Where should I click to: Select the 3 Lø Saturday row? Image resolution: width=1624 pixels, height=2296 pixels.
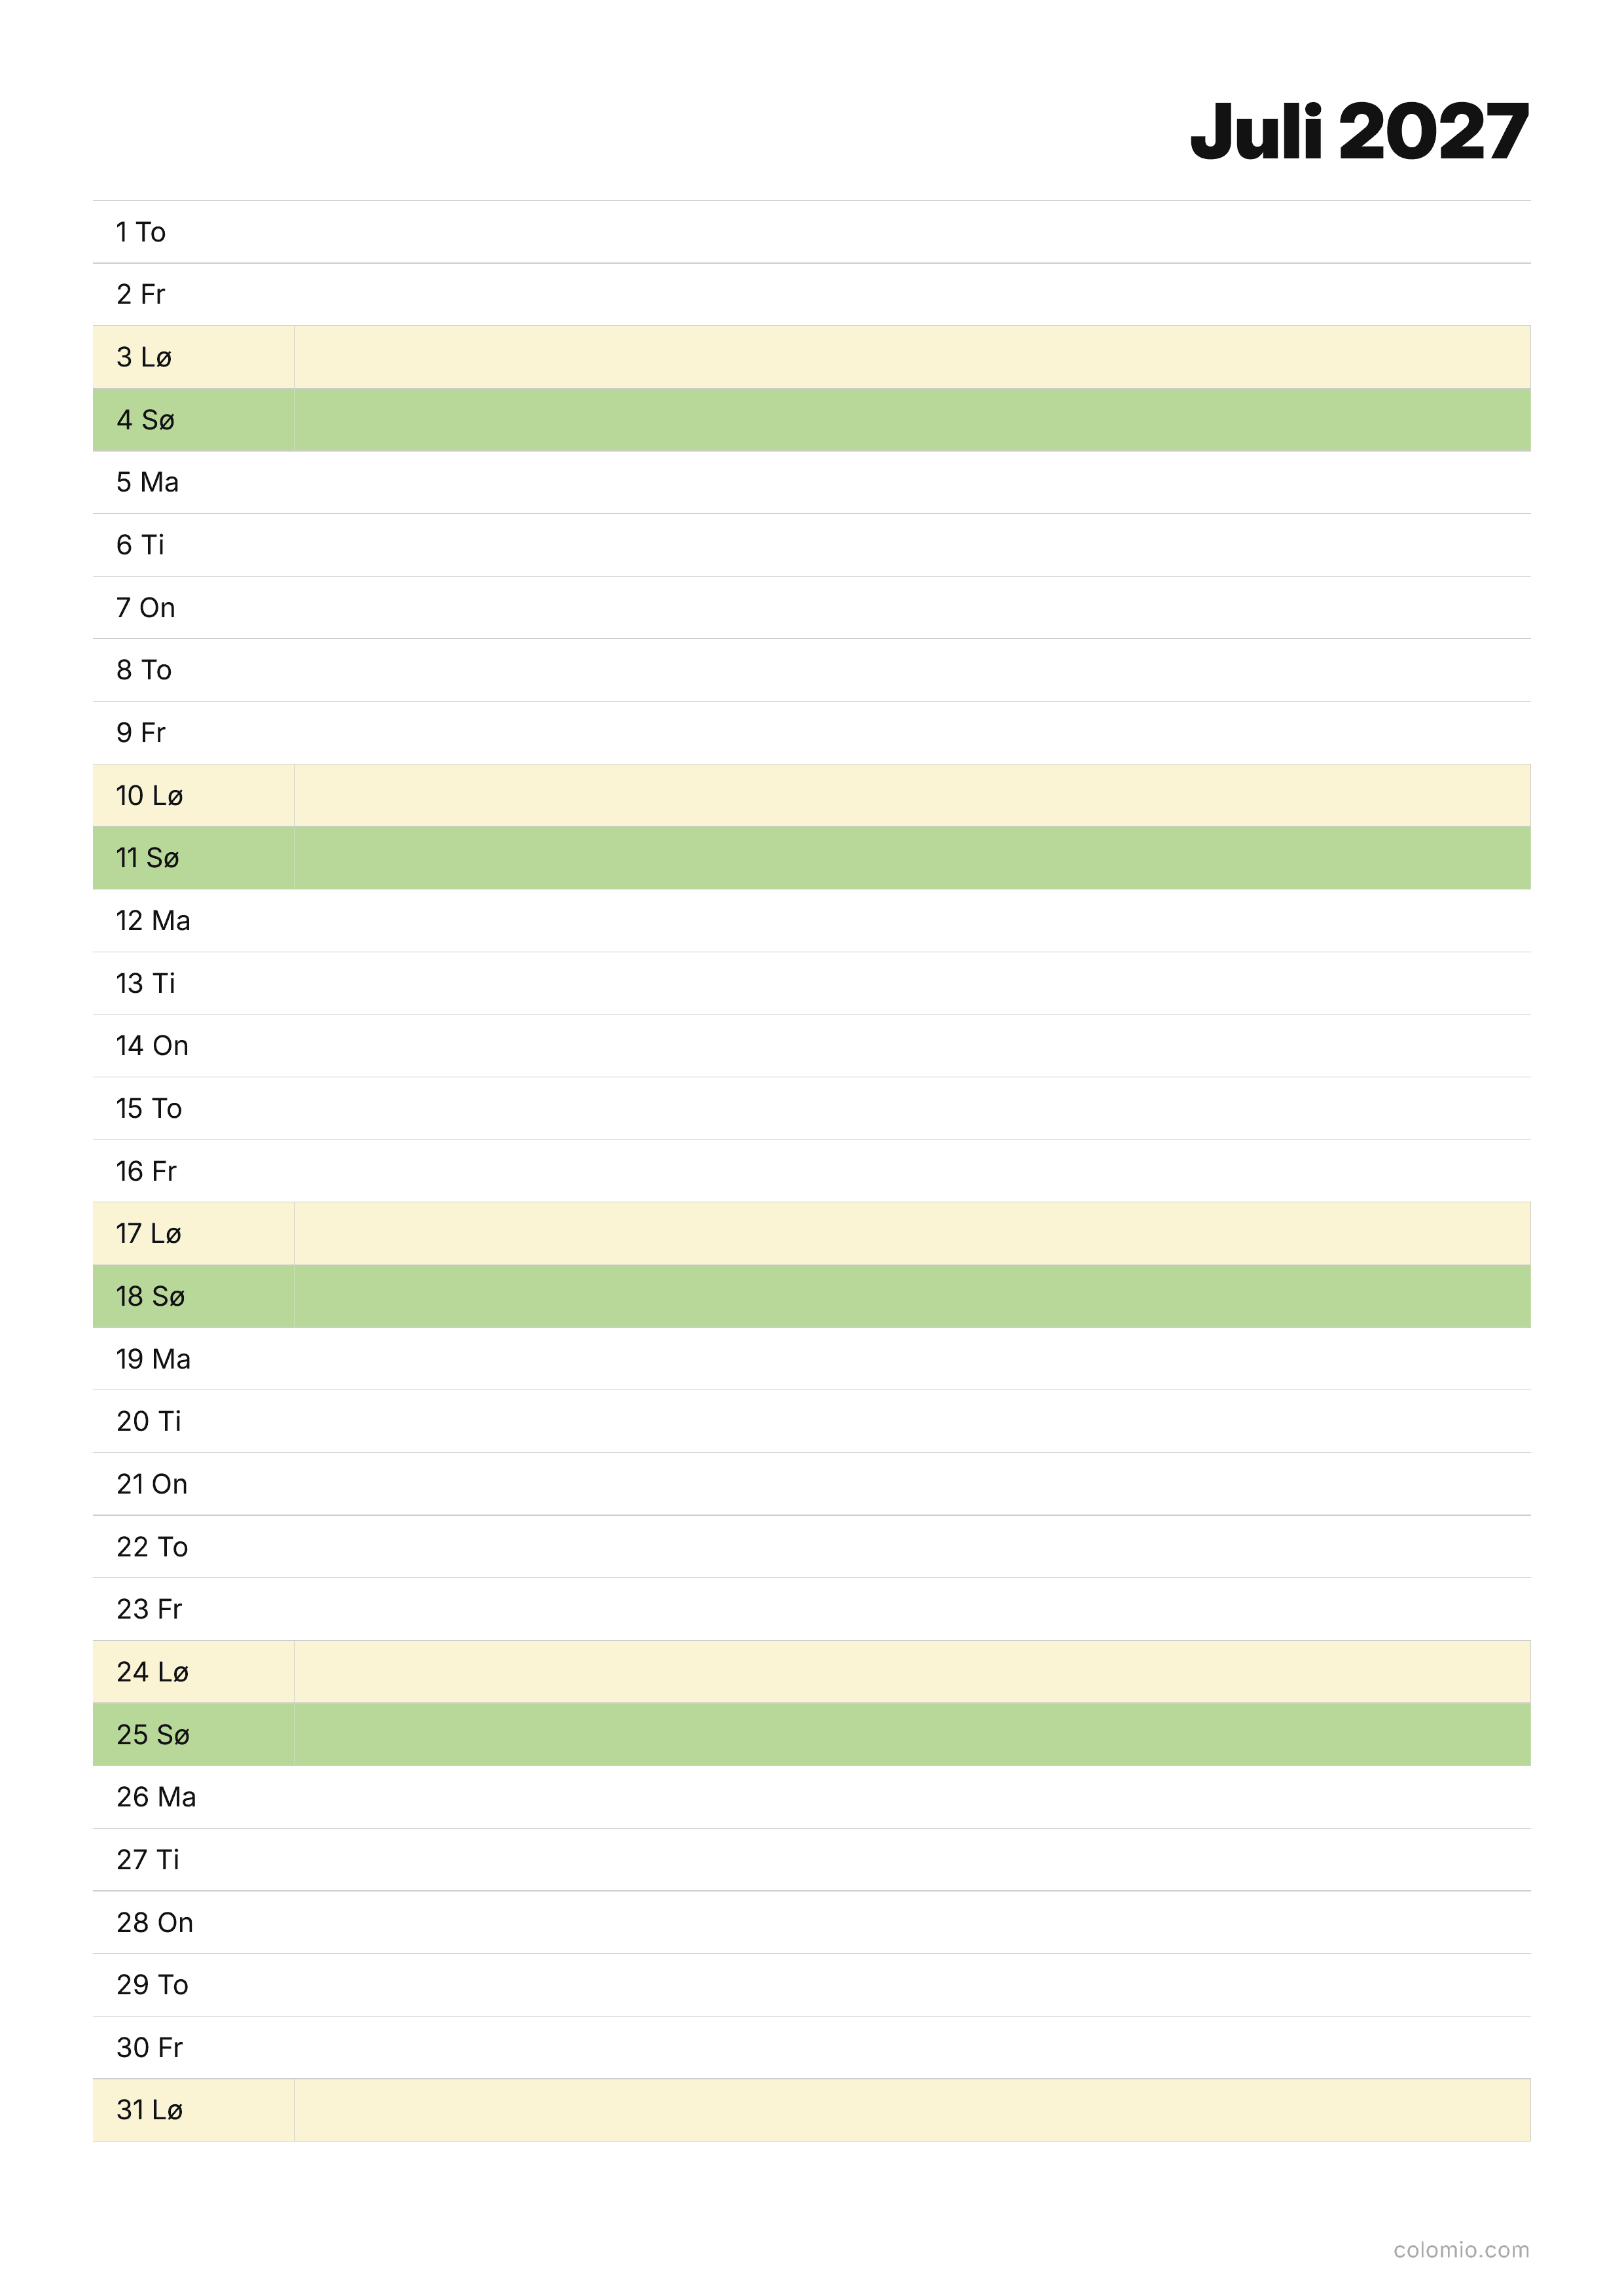811,357
